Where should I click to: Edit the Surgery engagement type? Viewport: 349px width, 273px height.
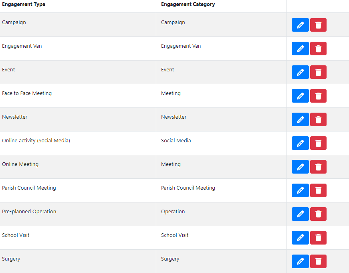coord(300,261)
